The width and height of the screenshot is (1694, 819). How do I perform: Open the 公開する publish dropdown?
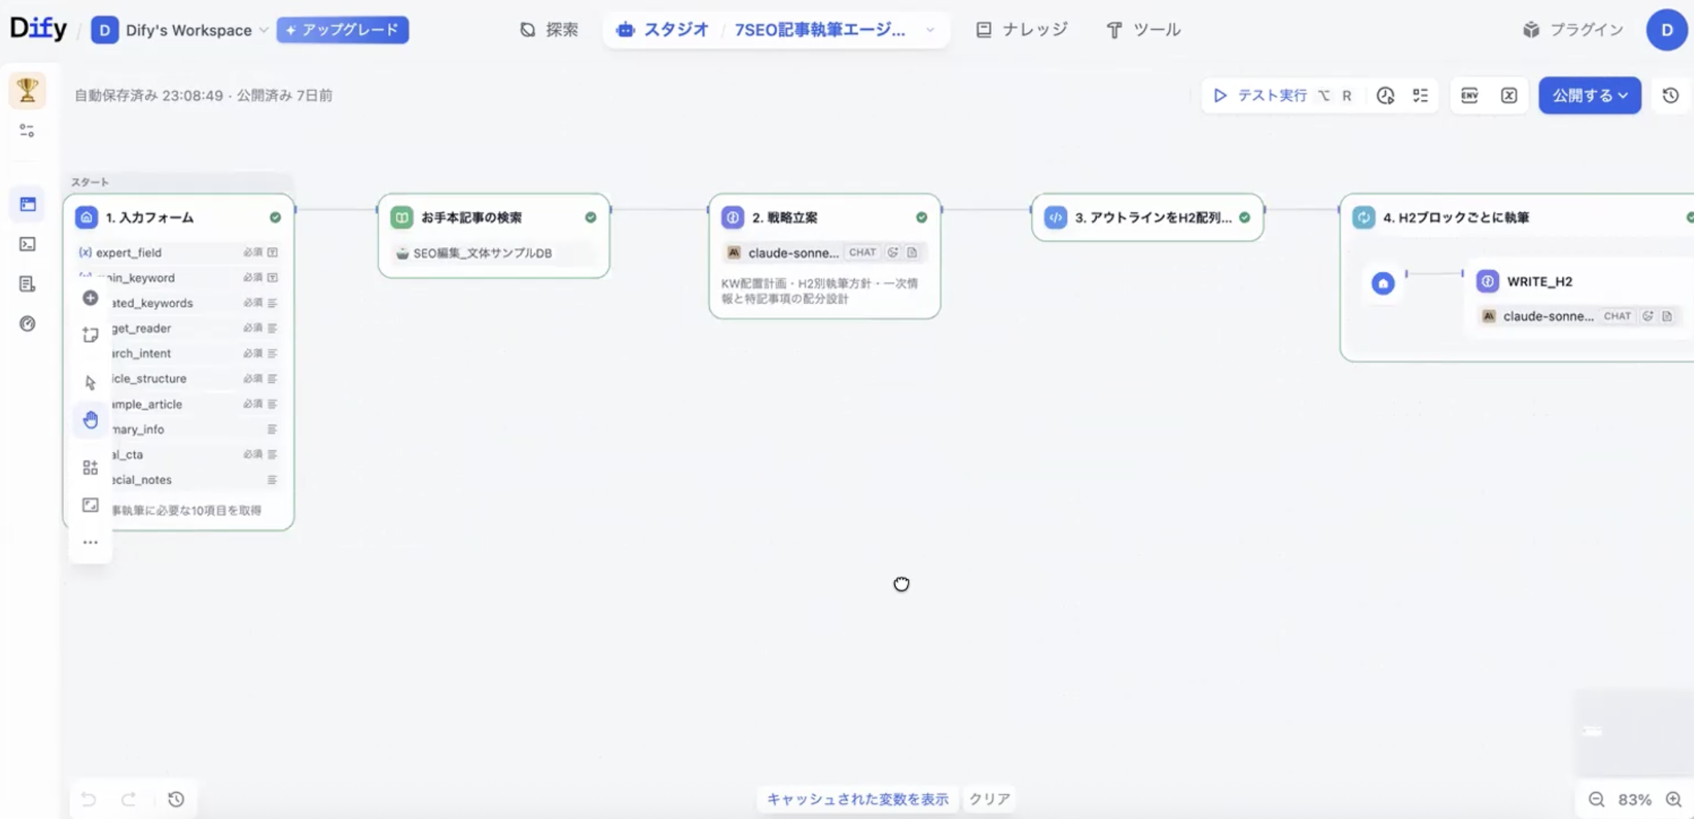(1589, 96)
